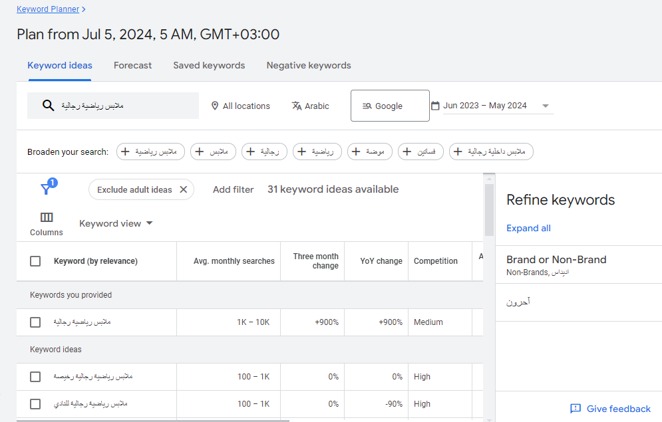This screenshot has width=662, height=422.
Task: Open the Keyword view dropdown
Action: click(116, 223)
